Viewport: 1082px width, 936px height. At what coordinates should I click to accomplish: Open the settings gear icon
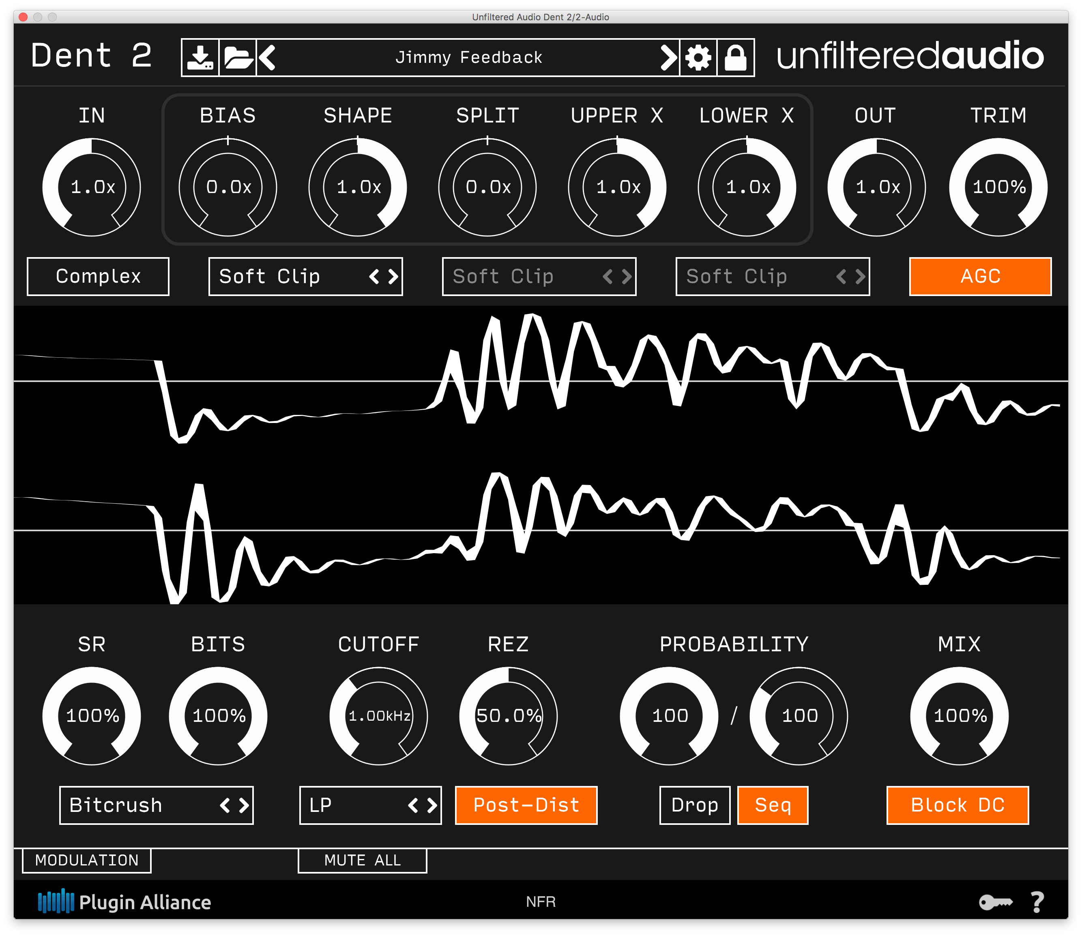click(698, 58)
